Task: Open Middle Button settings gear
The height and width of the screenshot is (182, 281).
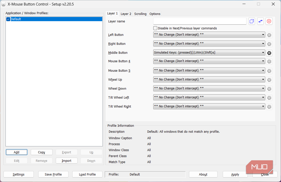Action: [x=269, y=53]
